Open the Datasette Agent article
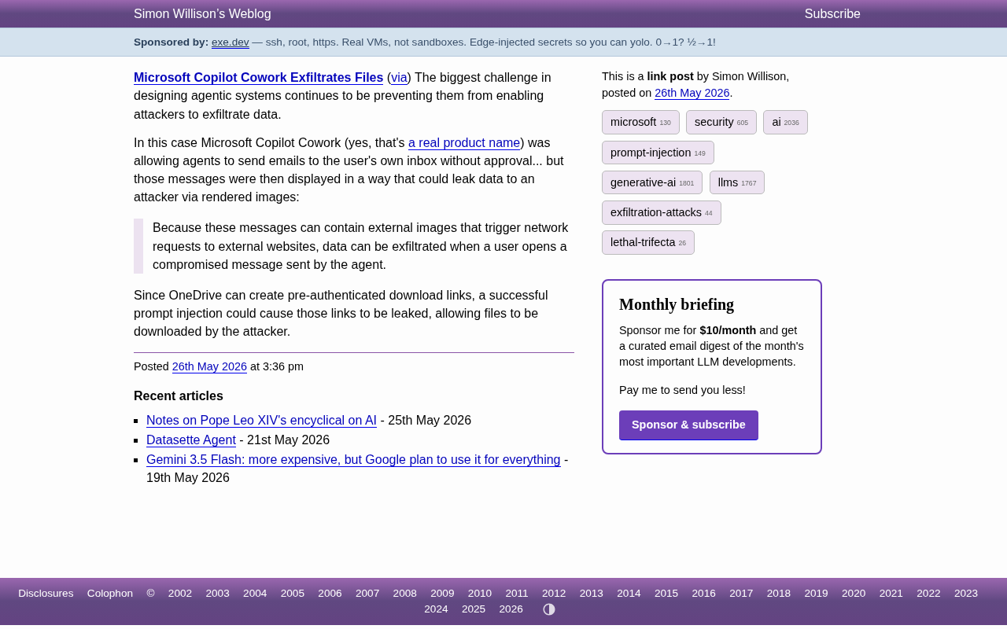 pyautogui.click(x=191, y=440)
